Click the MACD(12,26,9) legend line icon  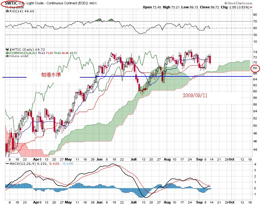[7, 164]
